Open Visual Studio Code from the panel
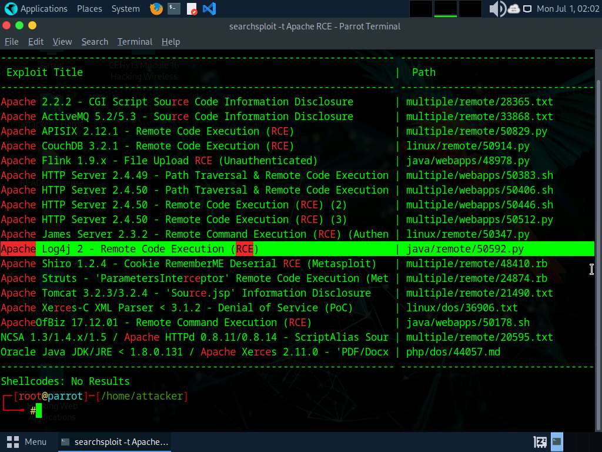Screen dimensions: 602x452 point(209,9)
